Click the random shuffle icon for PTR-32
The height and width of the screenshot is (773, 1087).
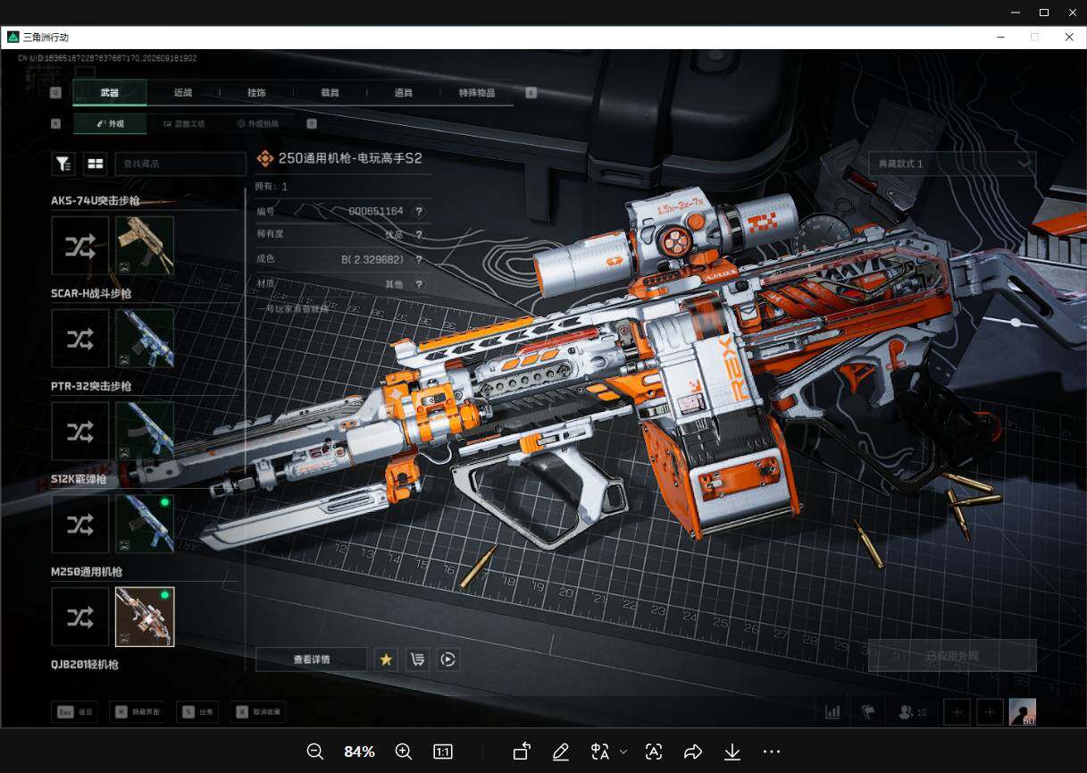(x=80, y=432)
